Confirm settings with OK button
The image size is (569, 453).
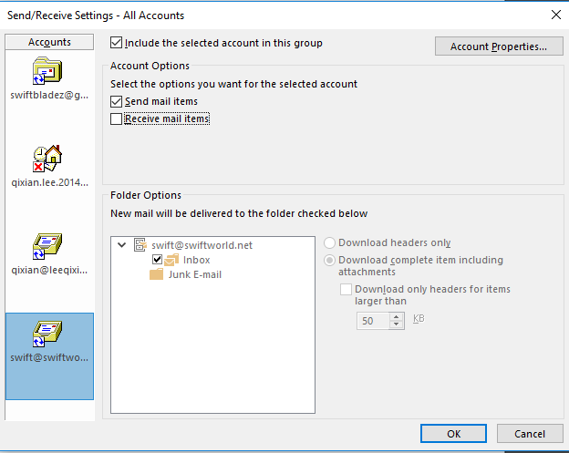453,434
